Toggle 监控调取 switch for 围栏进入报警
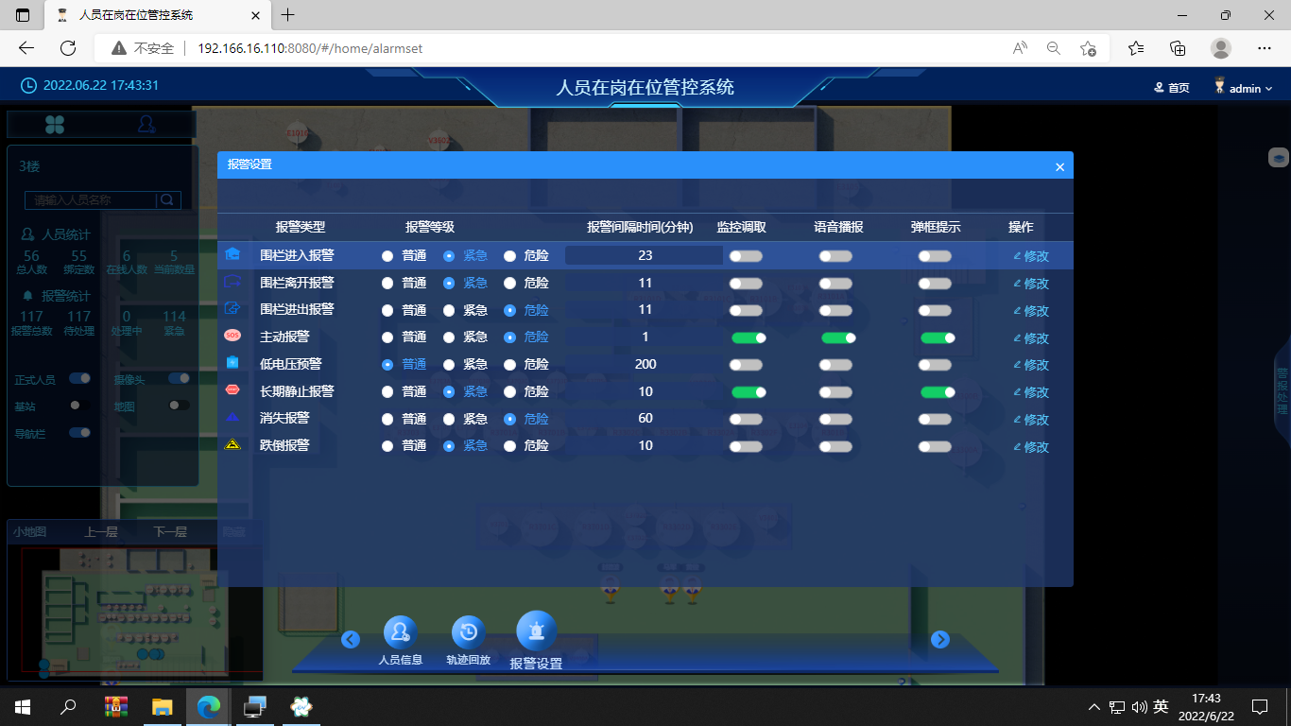 click(x=746, y=256)
